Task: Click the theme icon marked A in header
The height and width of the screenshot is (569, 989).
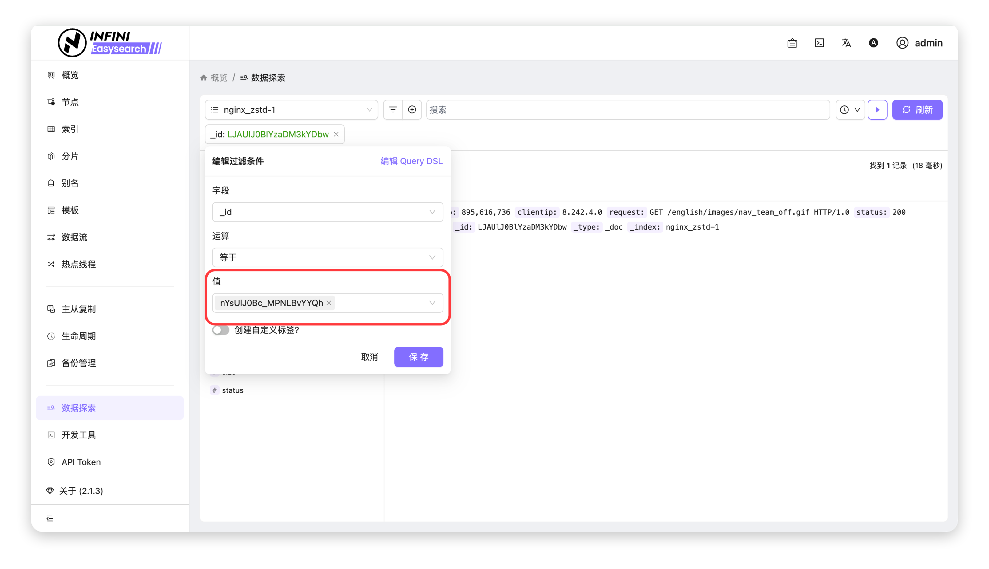Action: (x=873, y=43)
